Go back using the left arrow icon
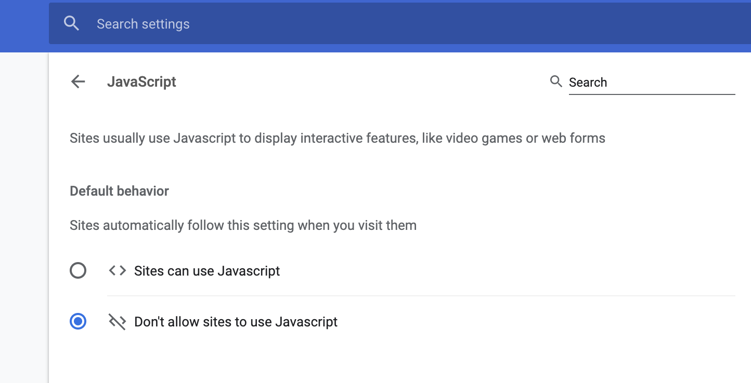 pyautogui.click(x=78, y=82)
